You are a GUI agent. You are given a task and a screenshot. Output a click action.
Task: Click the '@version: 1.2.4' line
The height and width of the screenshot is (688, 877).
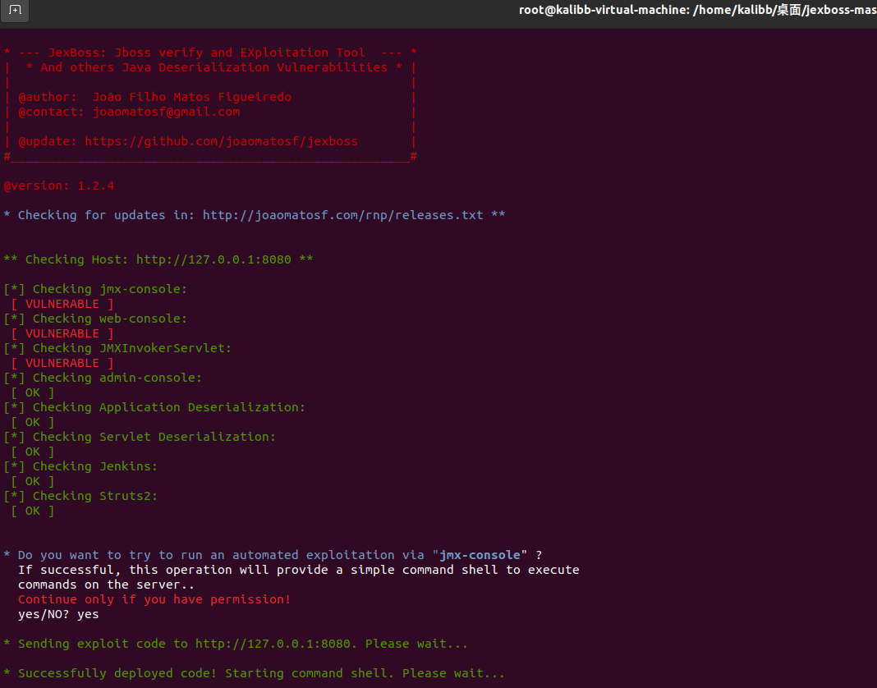coord(59,186)
